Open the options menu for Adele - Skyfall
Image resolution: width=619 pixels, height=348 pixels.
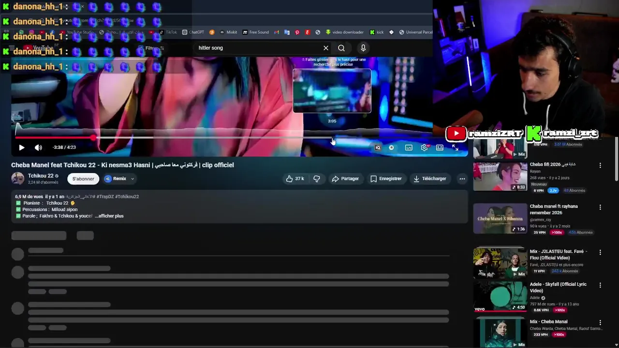[600, 285]
